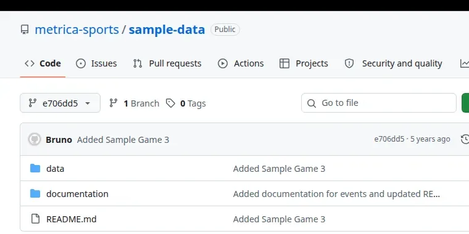Open commit hash e706dd5 link
Image resolution: width=469 pixels, height=234 pixels.
point(389,139)
